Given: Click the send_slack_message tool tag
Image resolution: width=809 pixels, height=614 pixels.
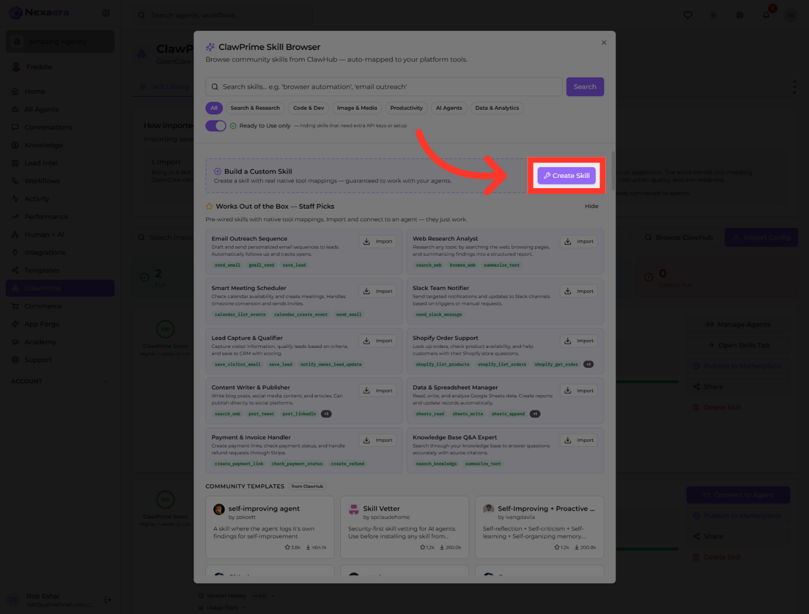Looking at the screenshot, I should point(439,314).
